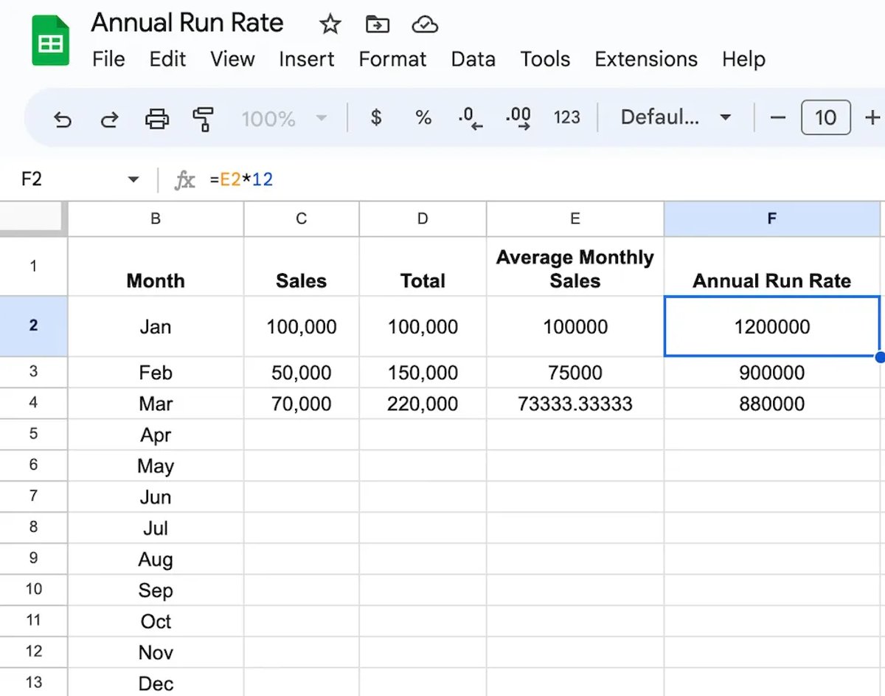Select the cell with 75000

(x=575, y=372)
